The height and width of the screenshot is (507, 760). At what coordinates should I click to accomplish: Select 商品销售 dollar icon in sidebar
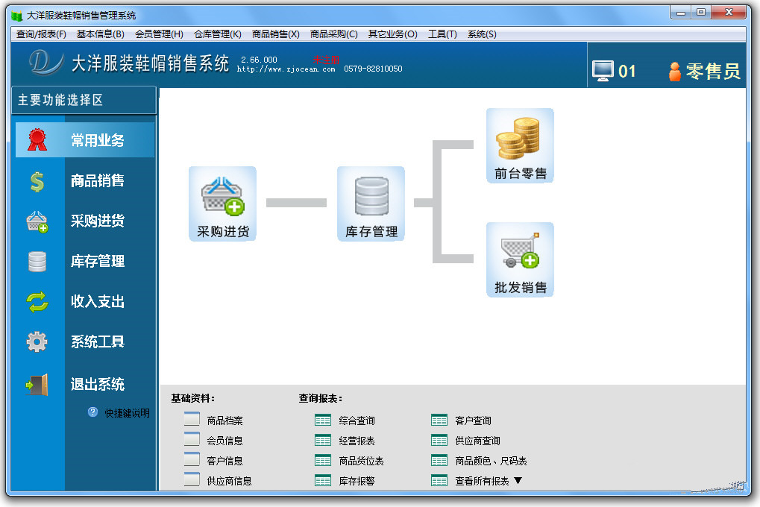pos(37,181)
